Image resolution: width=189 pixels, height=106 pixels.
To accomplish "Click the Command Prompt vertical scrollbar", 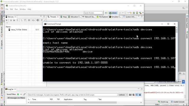I will click(x=177, y=31).
